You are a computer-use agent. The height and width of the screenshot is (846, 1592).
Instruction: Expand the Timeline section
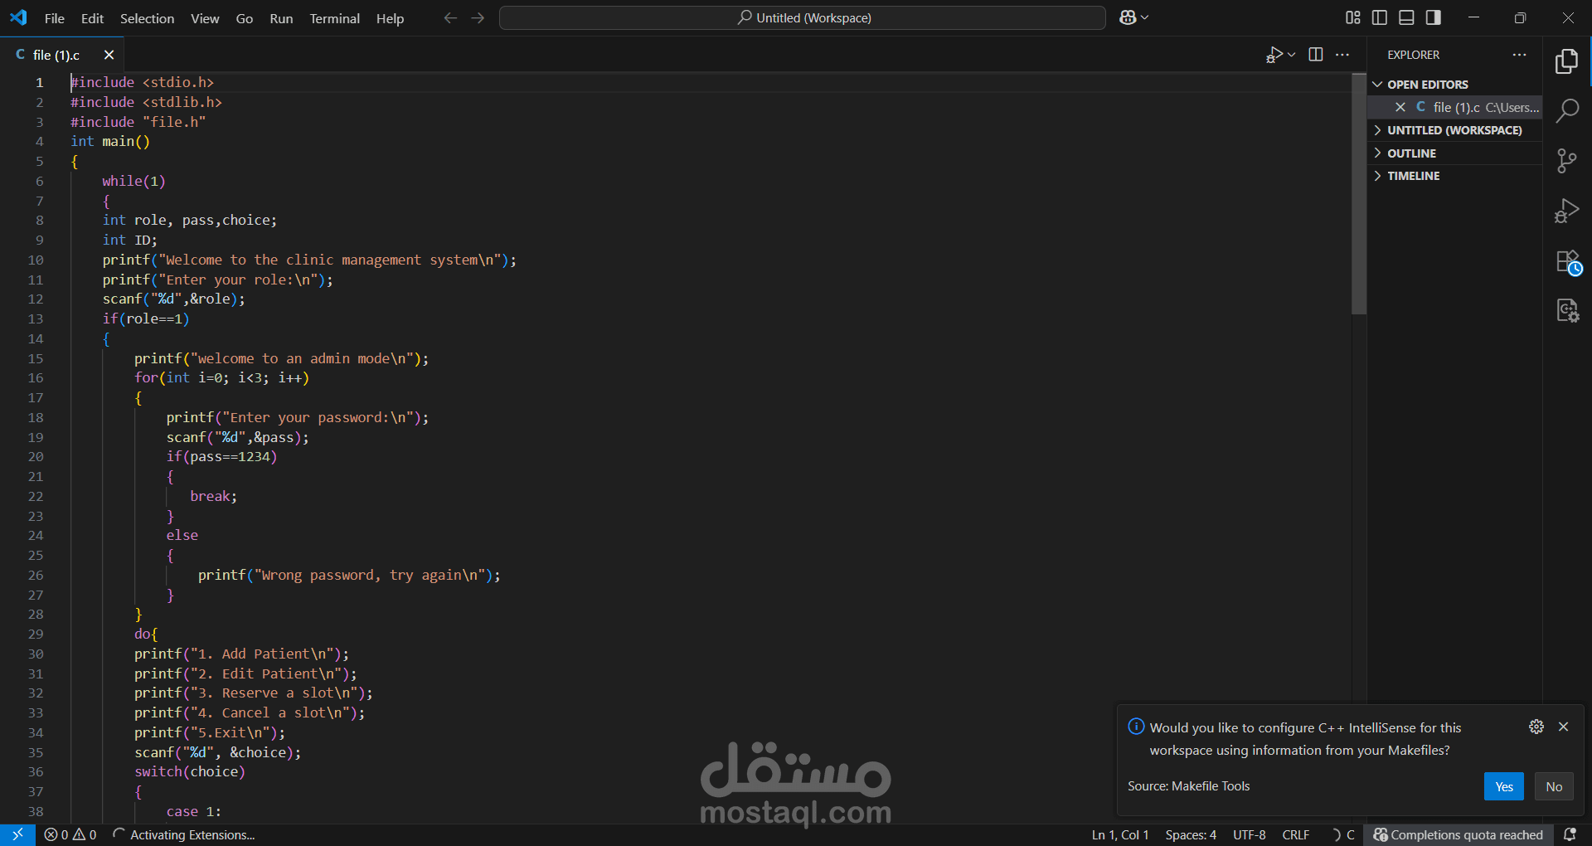[1455, 176]
